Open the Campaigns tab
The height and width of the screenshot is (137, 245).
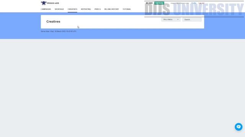point(46,9)
